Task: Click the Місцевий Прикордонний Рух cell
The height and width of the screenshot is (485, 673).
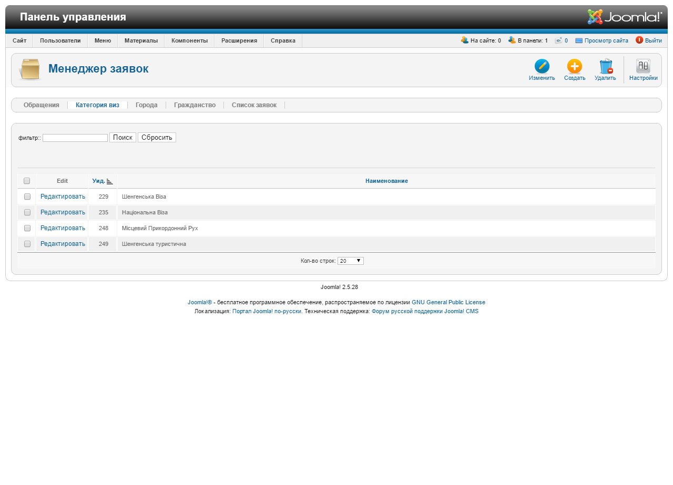Action: tap(386, 228)
